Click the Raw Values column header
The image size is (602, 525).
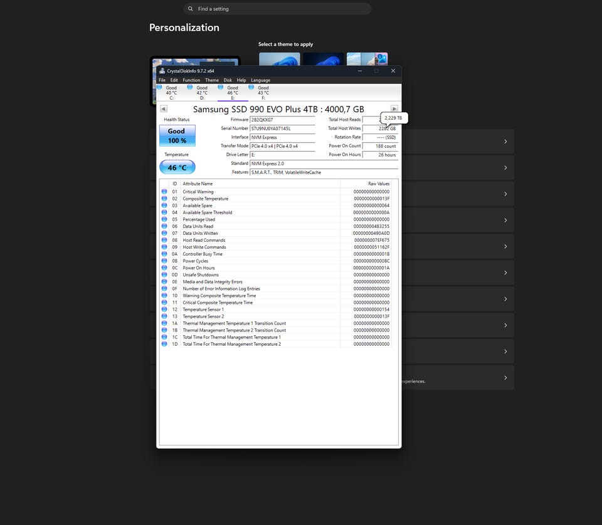pos(366,184)
